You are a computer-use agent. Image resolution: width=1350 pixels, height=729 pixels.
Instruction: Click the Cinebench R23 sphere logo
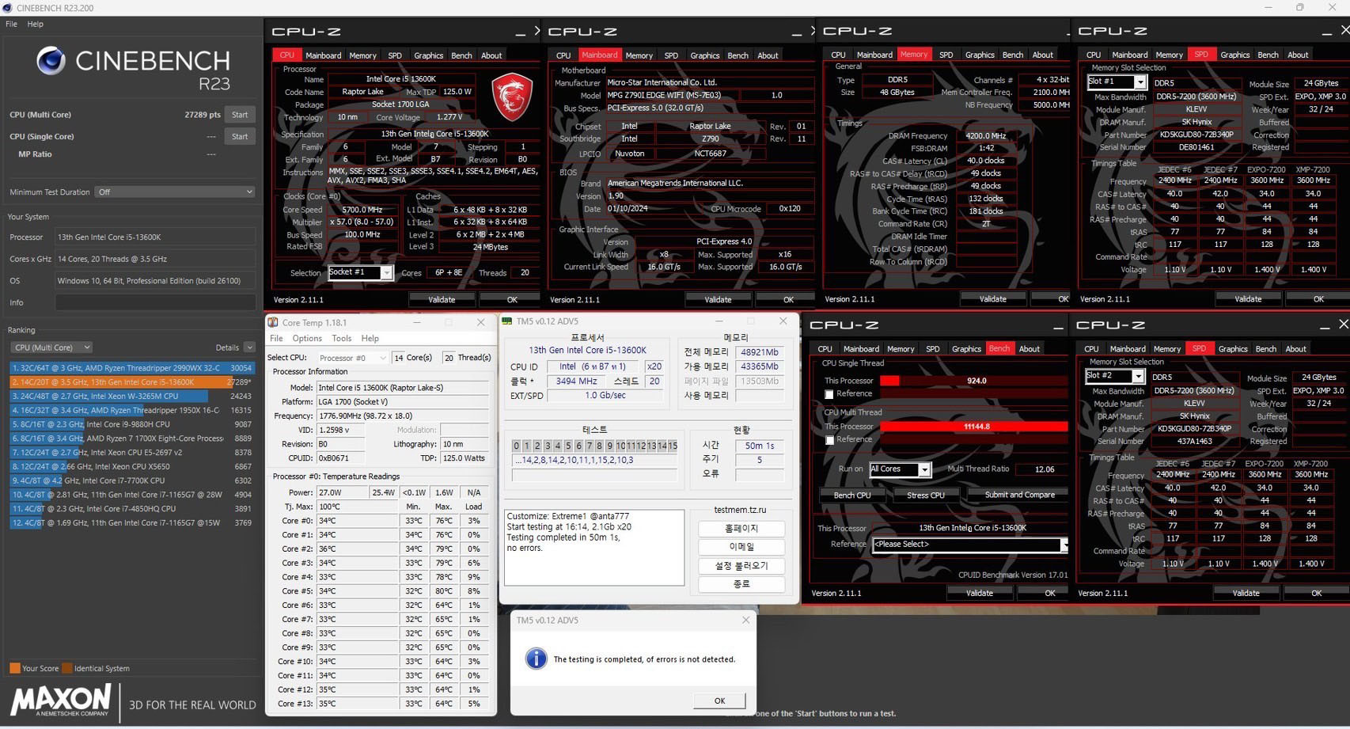coord(51,60)
